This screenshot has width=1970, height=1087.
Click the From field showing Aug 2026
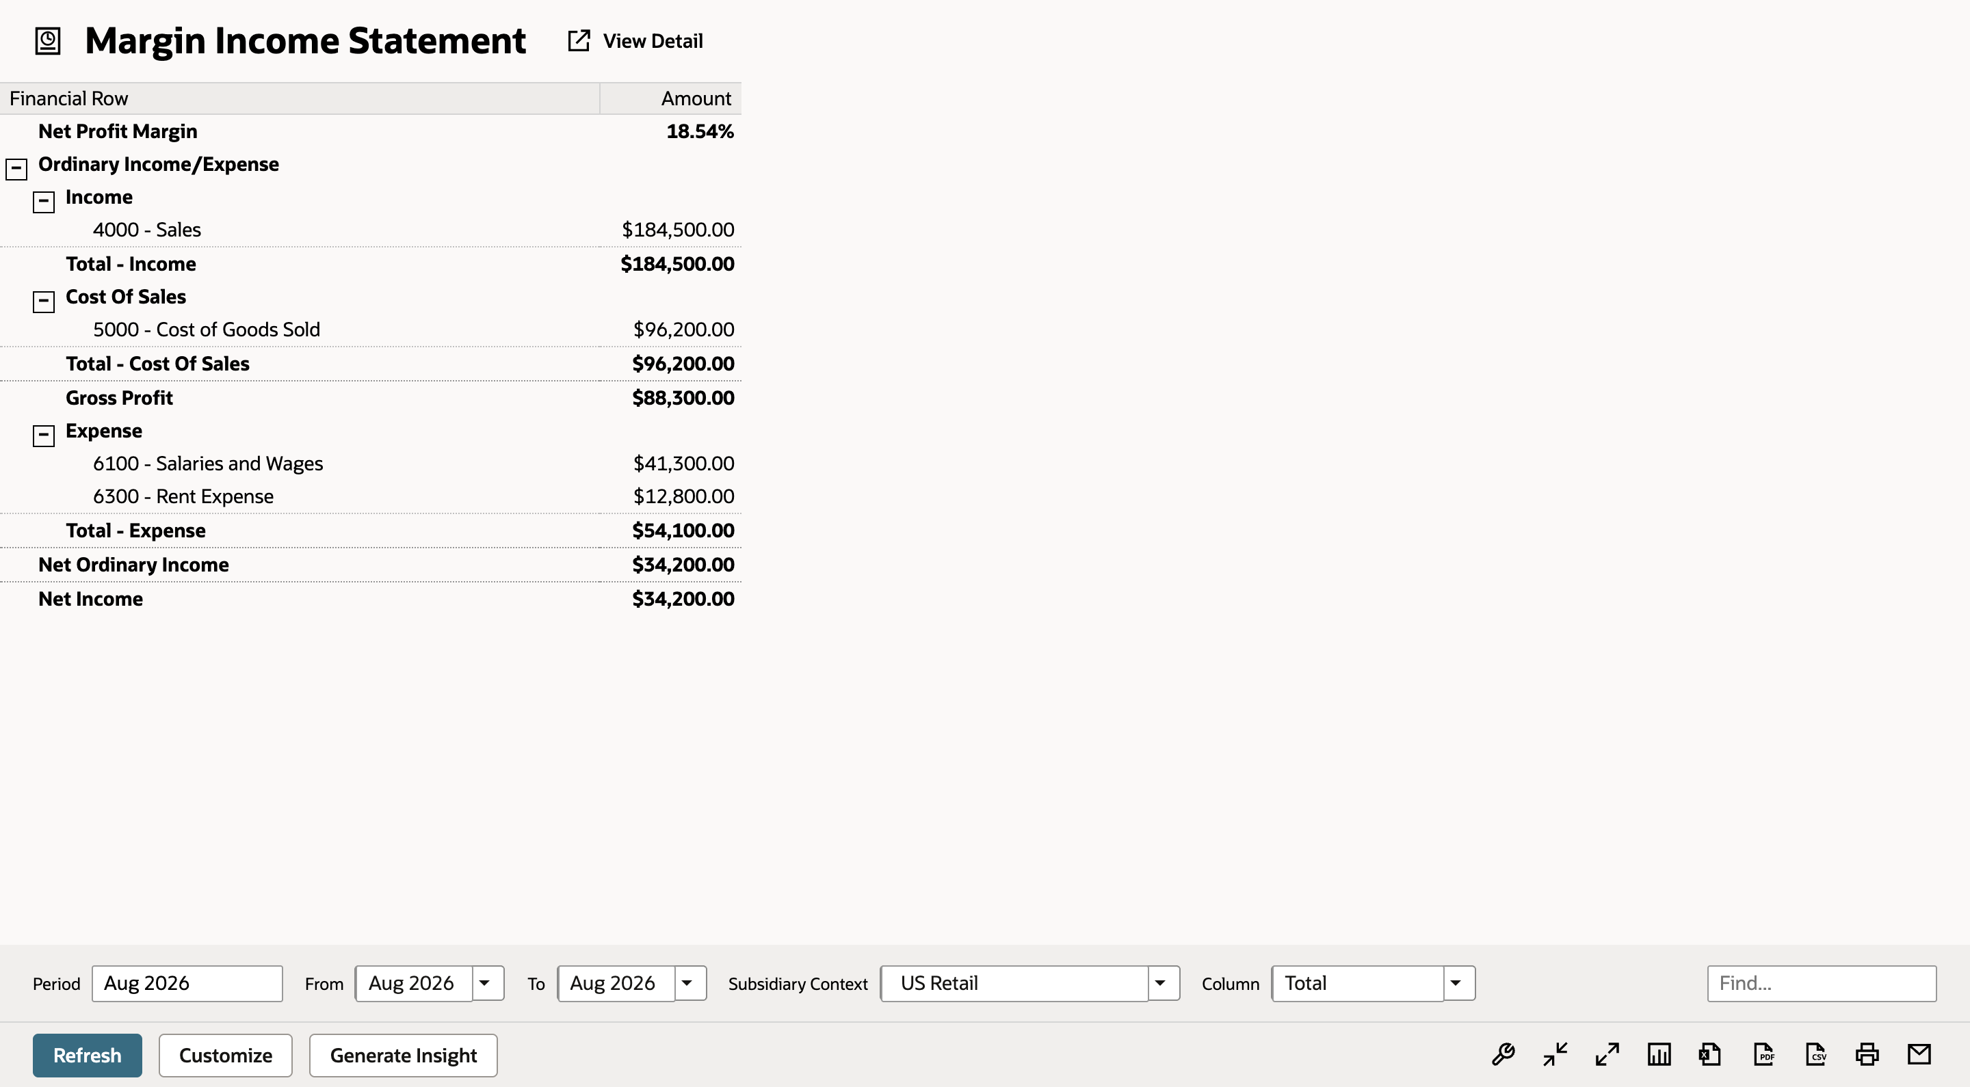pos(414,983)
